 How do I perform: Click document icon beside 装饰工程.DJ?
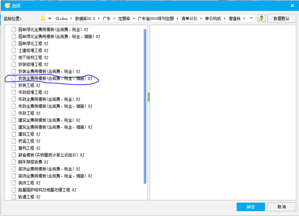click(x=14, y=183)
